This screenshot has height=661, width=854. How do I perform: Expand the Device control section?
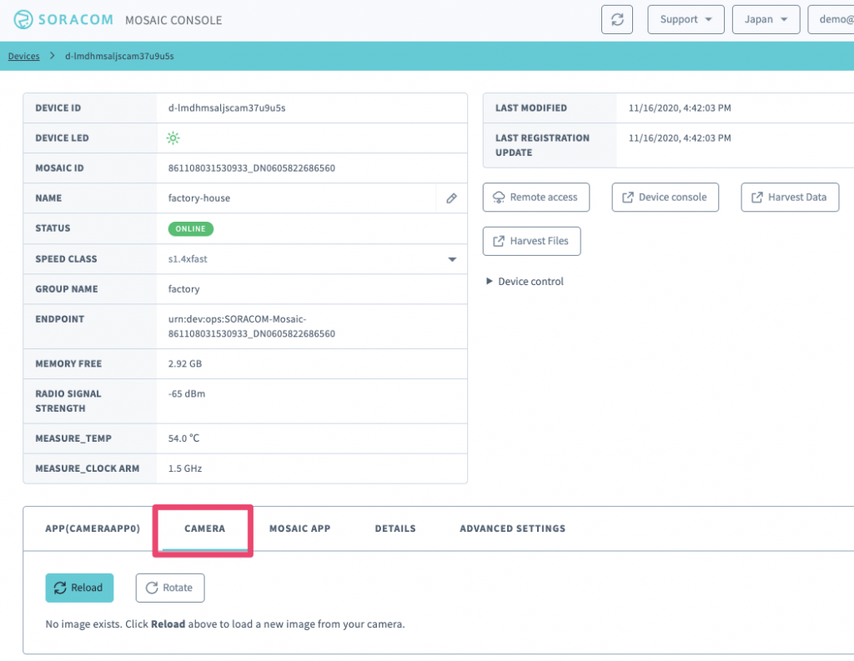point(524,282)
